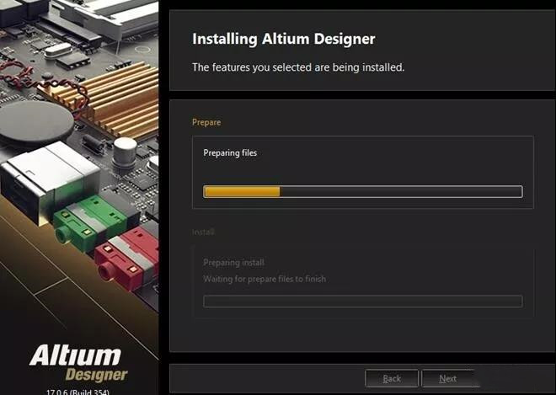The height and width of the screenshot is (395, 556).
Task: Click Waiting for prepare files to finish message
Action: 265,279
